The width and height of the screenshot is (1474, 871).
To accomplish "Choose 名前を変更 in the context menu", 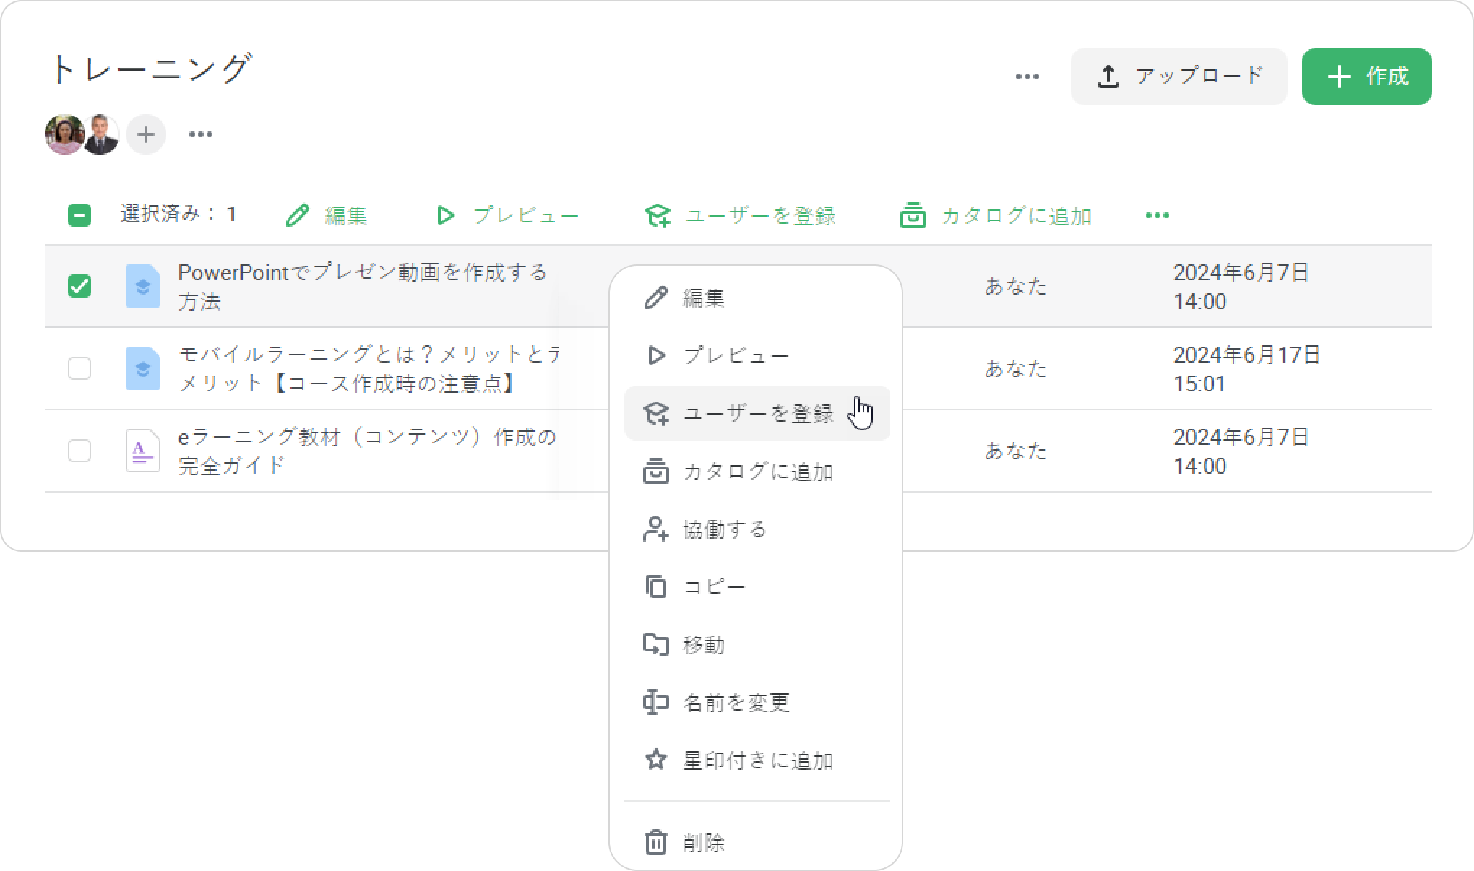I will [736, 703].
